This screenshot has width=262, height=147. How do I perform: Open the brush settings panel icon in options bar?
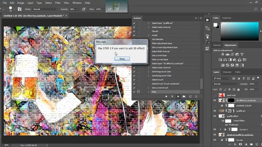20,9
